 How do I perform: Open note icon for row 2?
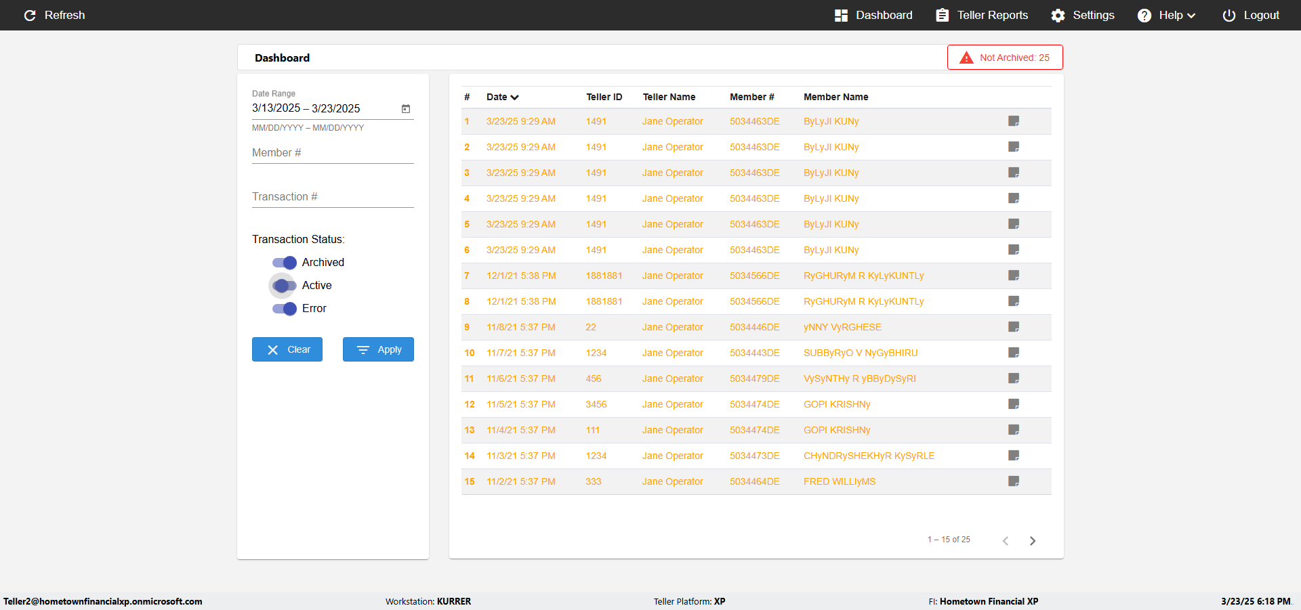[x=1014, y=147]
